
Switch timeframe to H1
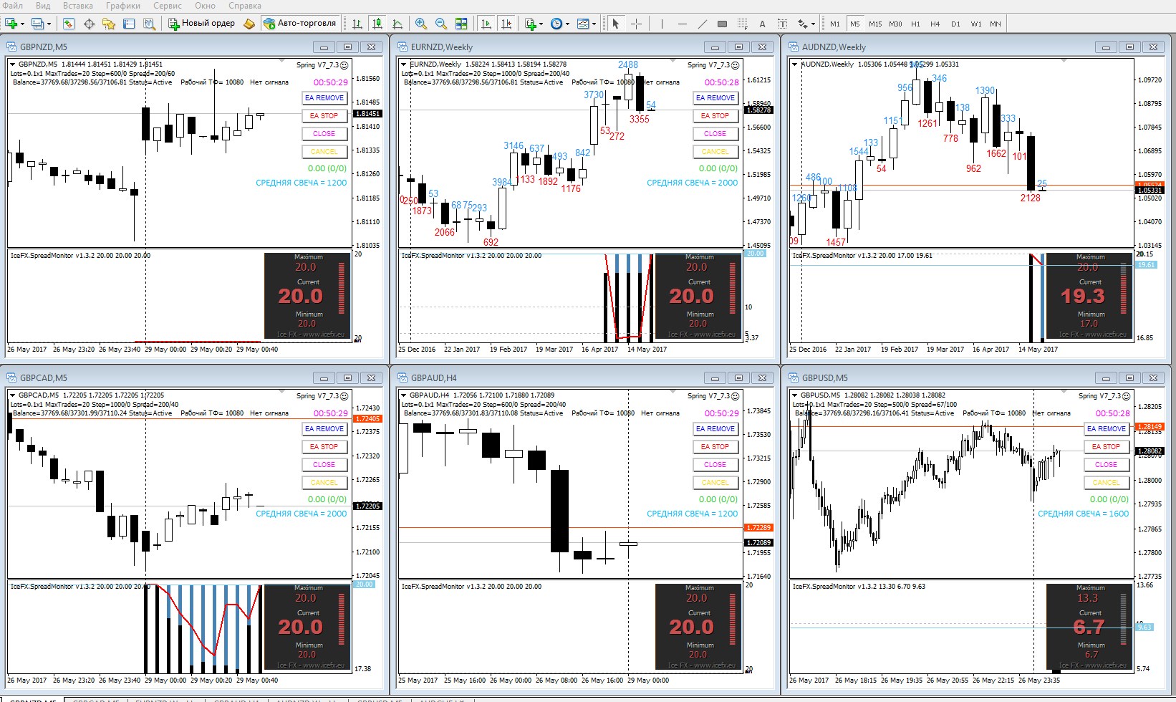915,24
